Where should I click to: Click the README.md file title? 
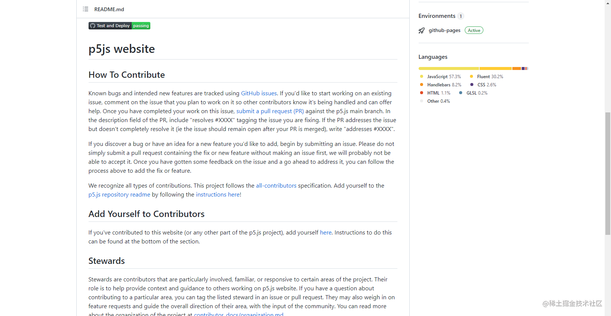pyautogui.click(x=109, y=9)
